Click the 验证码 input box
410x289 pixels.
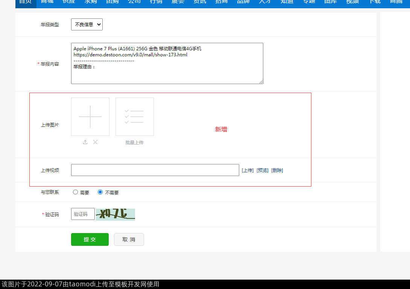pyautogui.click(x=83, y=214)
